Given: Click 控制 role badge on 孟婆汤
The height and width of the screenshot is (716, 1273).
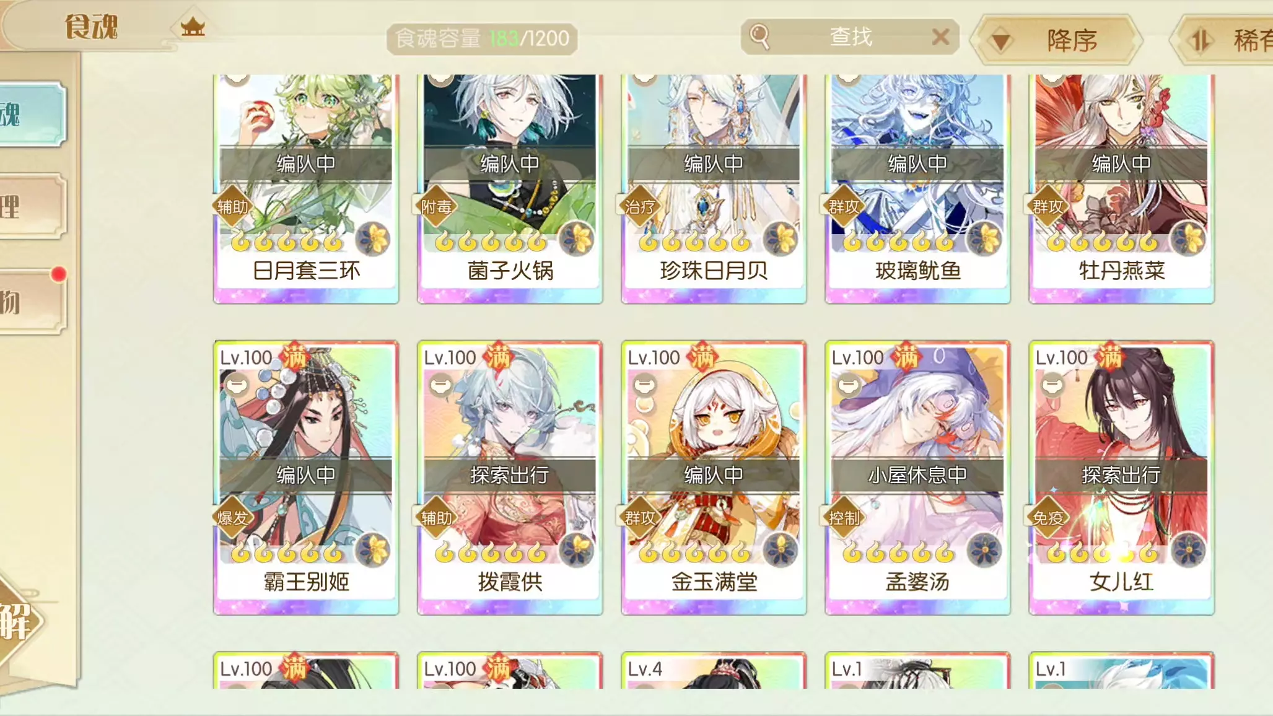Looking at the screenshot, I should click(x=844, y=518).
